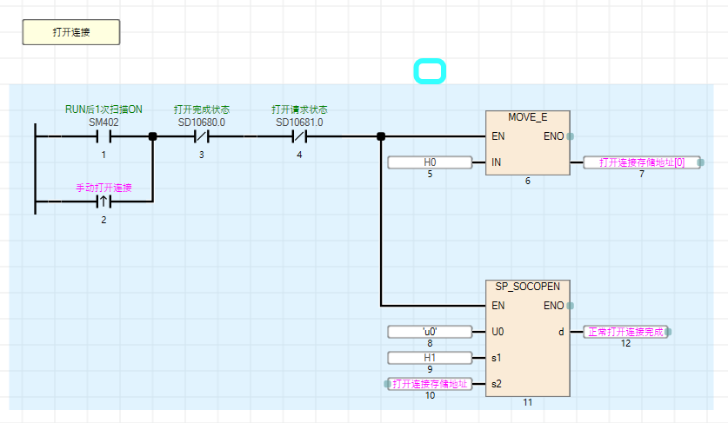The width and height of the screenshot is (728, 423).
Task: Click the 手动打开连接 rising-edge contact
Action: coord(104,202)
